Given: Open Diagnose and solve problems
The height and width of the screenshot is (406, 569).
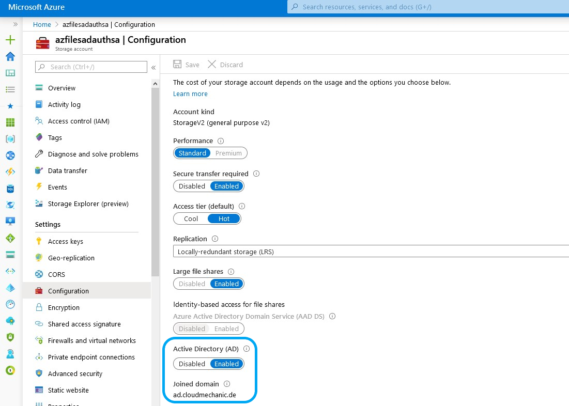Looking at the screenshot, I should tap(87, 154).
